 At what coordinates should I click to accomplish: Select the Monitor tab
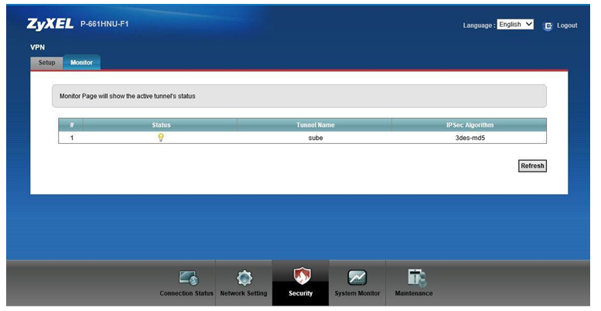pyautogui.click(x=82, y=63)
